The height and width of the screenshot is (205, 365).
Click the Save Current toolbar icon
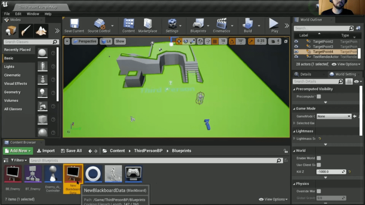[x=74, y=26]
